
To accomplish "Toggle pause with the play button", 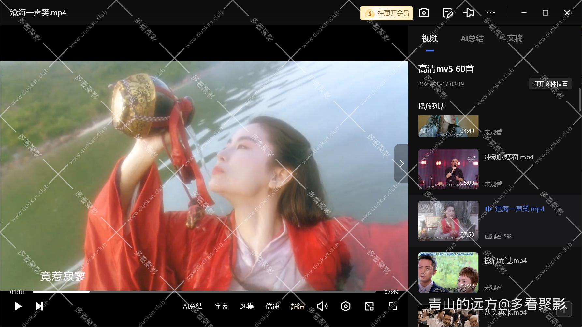I will coord(18,306).
